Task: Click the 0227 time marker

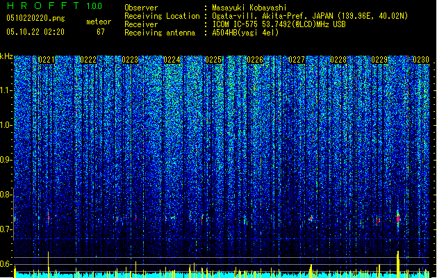Action: [x=297, y=60]
